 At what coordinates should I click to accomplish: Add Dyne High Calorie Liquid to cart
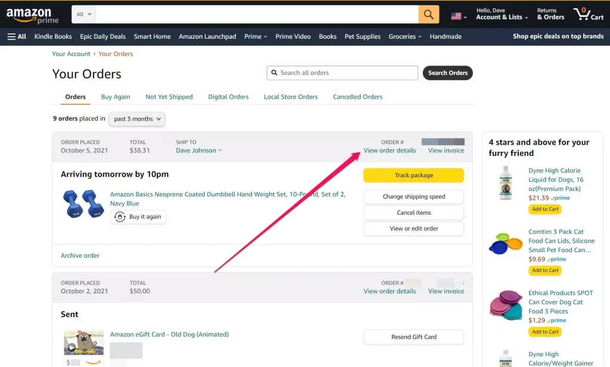click(x=545, y=209)
